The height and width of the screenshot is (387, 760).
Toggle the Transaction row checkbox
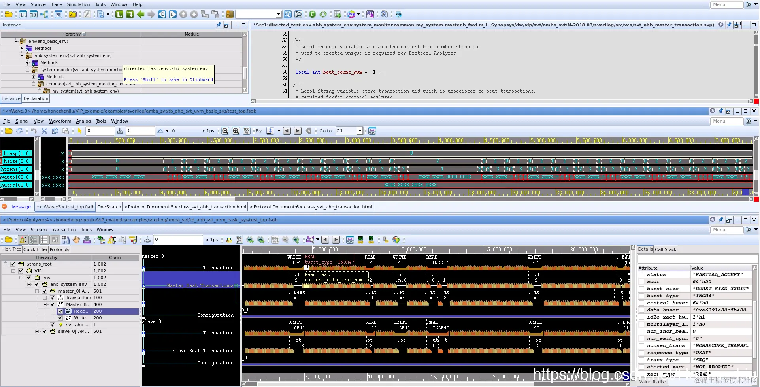tap(53, 298)
